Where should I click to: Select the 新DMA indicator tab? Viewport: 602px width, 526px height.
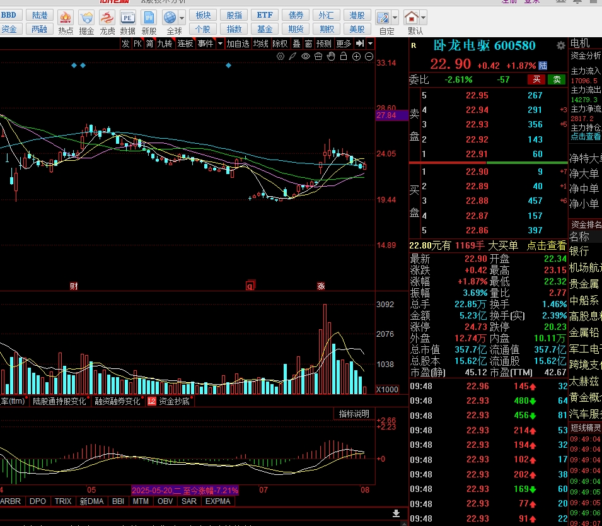coord(92,501)
